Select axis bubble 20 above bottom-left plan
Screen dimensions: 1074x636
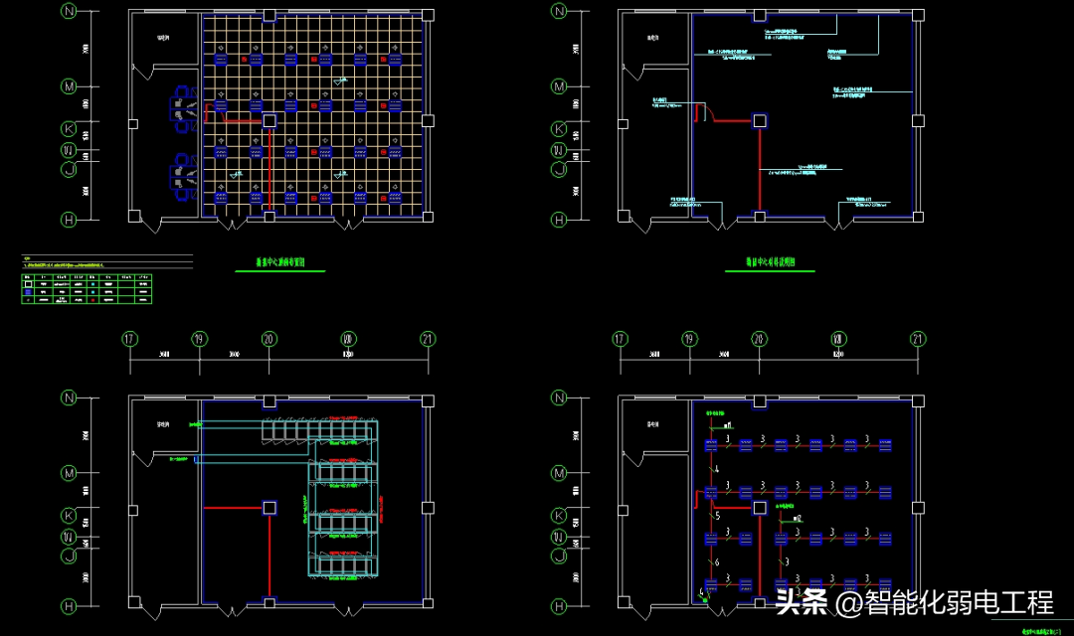(268, 339)
